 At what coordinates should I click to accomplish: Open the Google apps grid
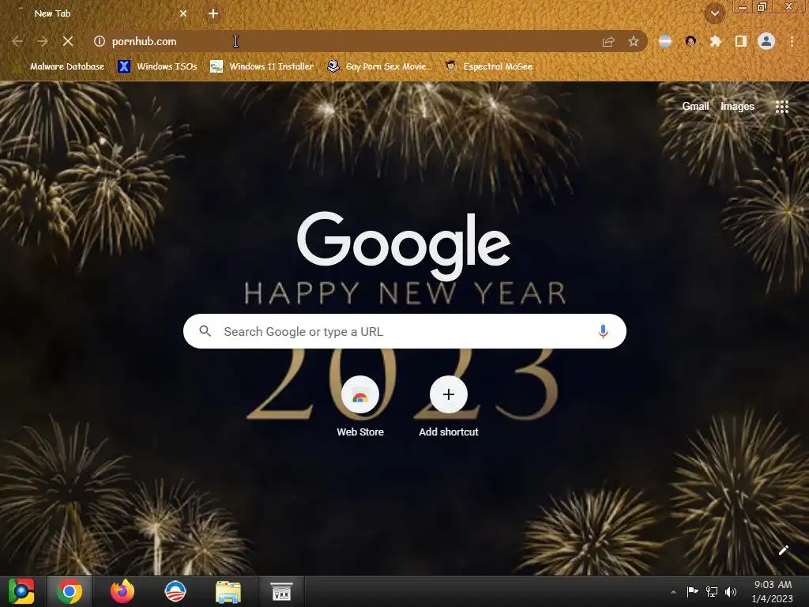coord(781,107)
